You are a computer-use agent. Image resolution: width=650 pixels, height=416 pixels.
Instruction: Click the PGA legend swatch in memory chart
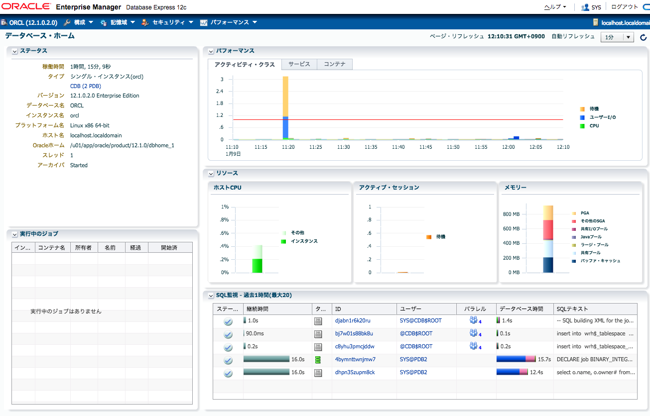tap(574, 213)
